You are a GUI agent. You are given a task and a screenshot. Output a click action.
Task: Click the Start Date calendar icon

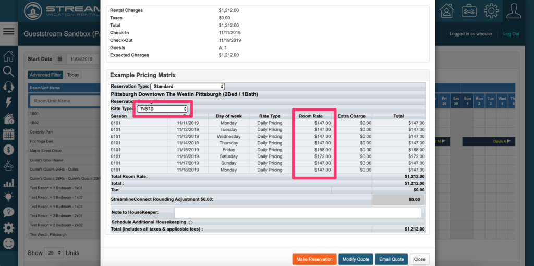60,59
